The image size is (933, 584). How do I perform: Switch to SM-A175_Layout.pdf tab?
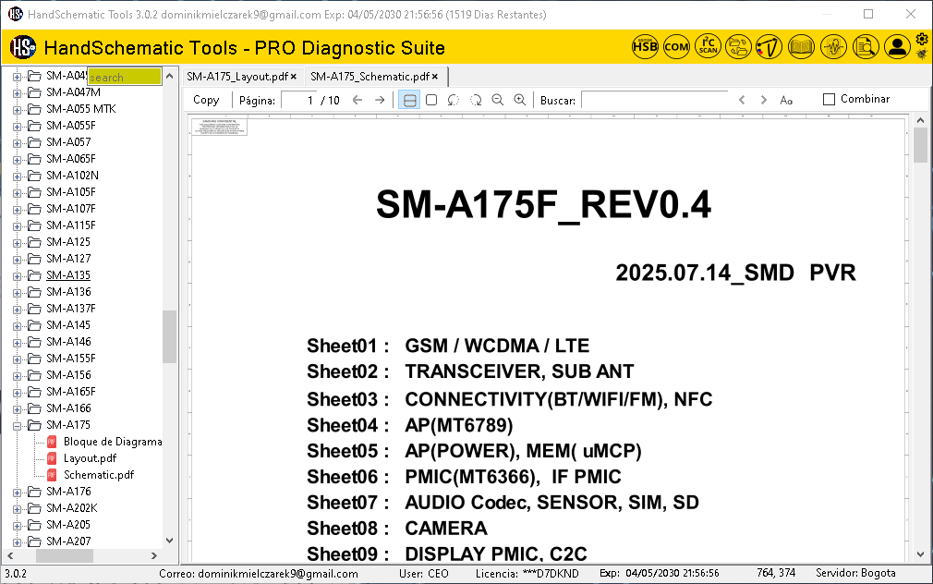[x=236, y=76]
